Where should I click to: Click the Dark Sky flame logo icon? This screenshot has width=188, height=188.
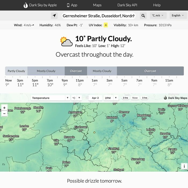pyautogui.click(x=26, y=5)
